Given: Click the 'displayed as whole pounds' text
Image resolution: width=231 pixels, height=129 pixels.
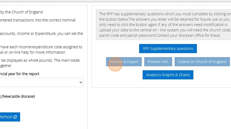Looking at the screenshot, I should pyautogui.click(x=40, y=60).
